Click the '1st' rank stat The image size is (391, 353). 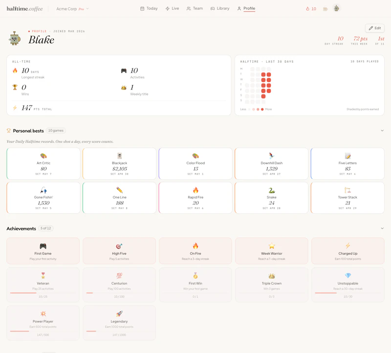(x=381, y=39)
